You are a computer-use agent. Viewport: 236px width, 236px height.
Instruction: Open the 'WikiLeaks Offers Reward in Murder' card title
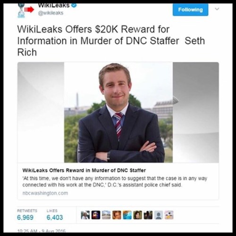point(84,170)
